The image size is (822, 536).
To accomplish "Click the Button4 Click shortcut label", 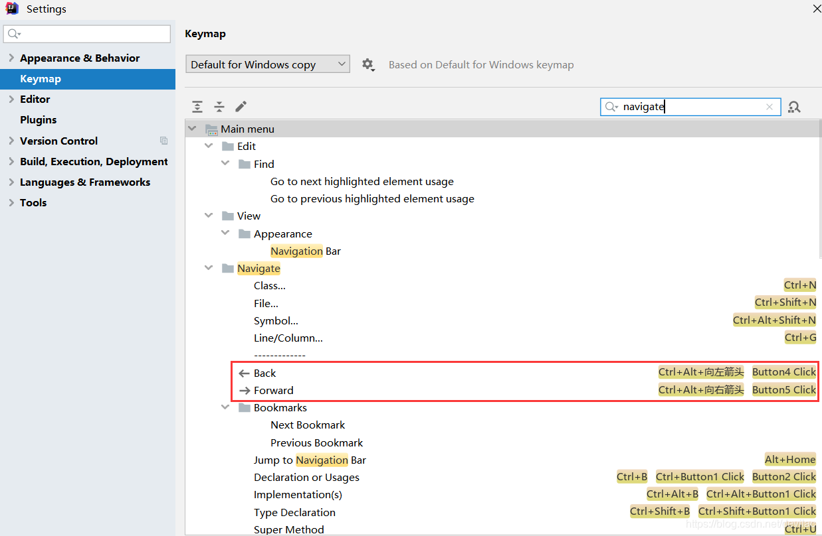I will 784,372.
